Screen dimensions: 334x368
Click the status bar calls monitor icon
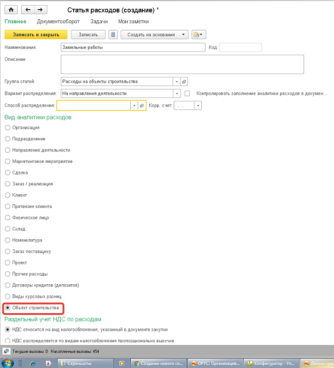click(6, 351)
